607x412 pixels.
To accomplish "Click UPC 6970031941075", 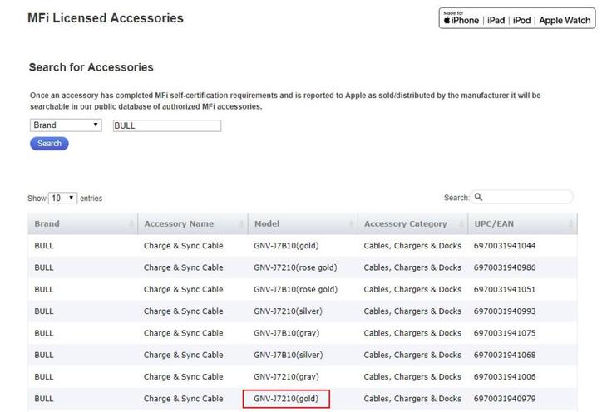I will 505,333.
